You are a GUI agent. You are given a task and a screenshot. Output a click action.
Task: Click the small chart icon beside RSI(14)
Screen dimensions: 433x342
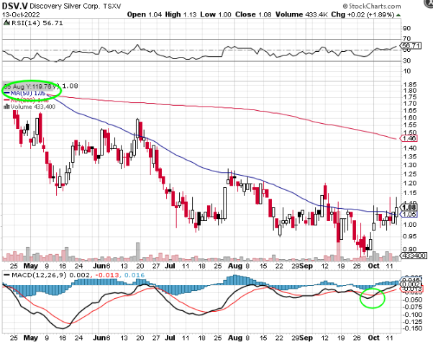point(6,23)
